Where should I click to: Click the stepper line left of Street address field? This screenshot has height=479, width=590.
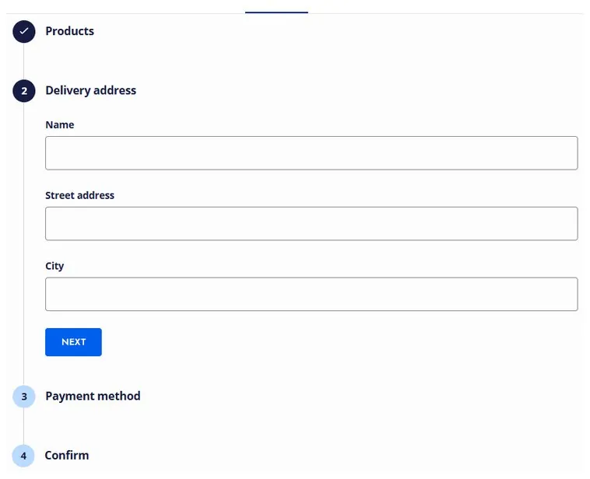pos(24,224)
